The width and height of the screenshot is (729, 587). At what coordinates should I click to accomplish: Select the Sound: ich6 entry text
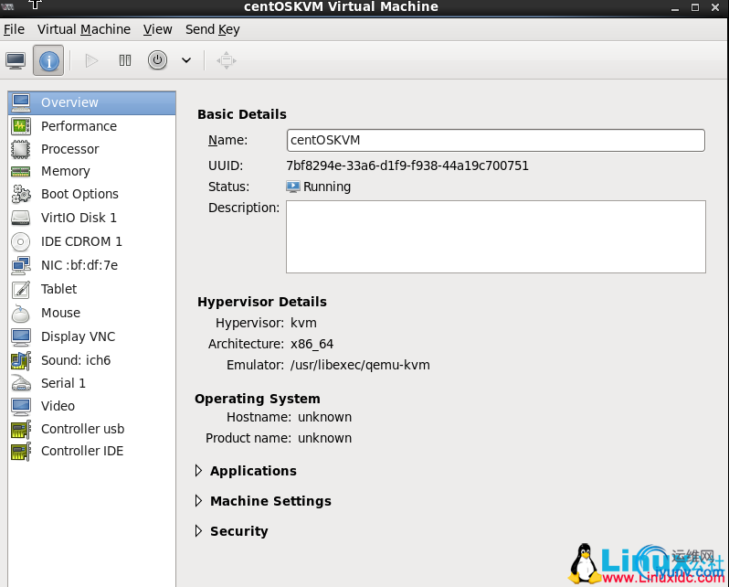(x=76, y=360)
